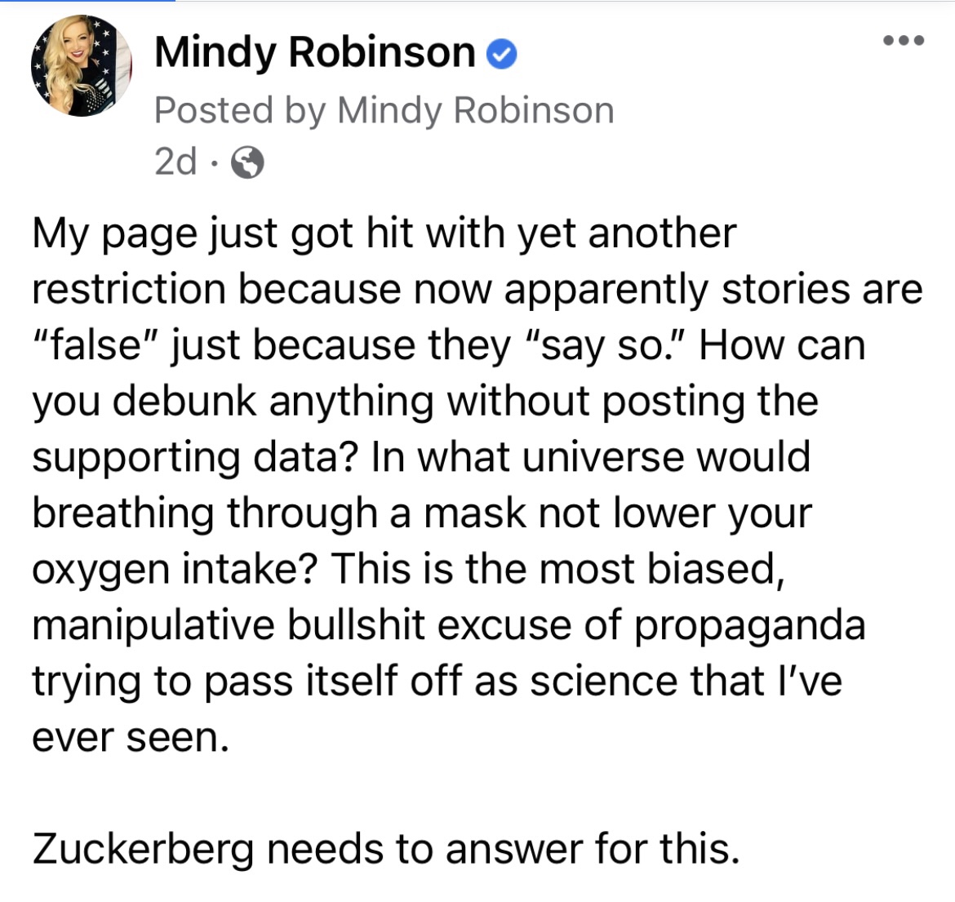Open the bold Mindy Robinson profile name
The image size is (955, 902).
point(314,52)
